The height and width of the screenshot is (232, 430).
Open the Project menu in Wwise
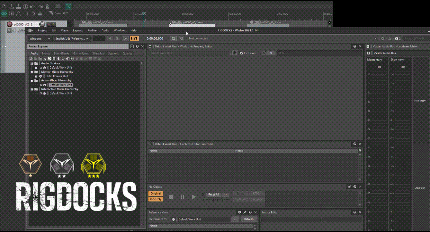(42, 30)
